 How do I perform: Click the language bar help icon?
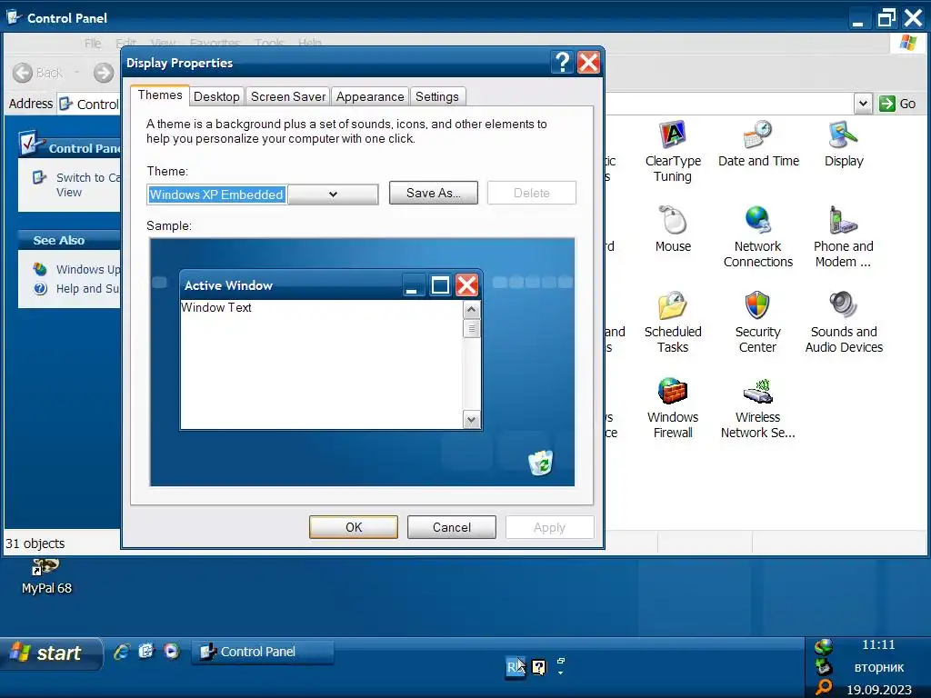point(538,667)
